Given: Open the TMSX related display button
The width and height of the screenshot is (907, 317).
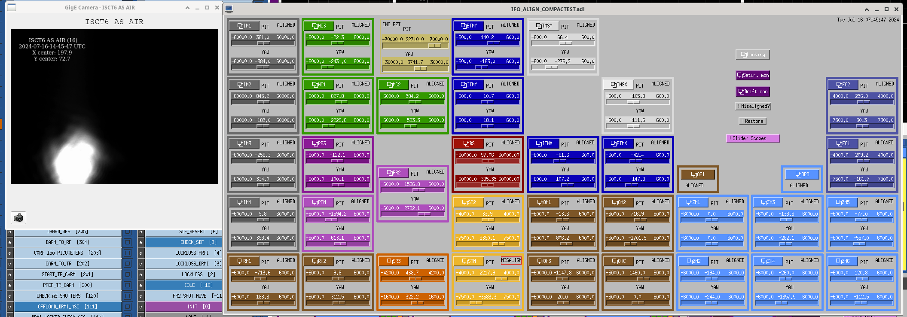Looking at the screenshot, I should point(619,85).
